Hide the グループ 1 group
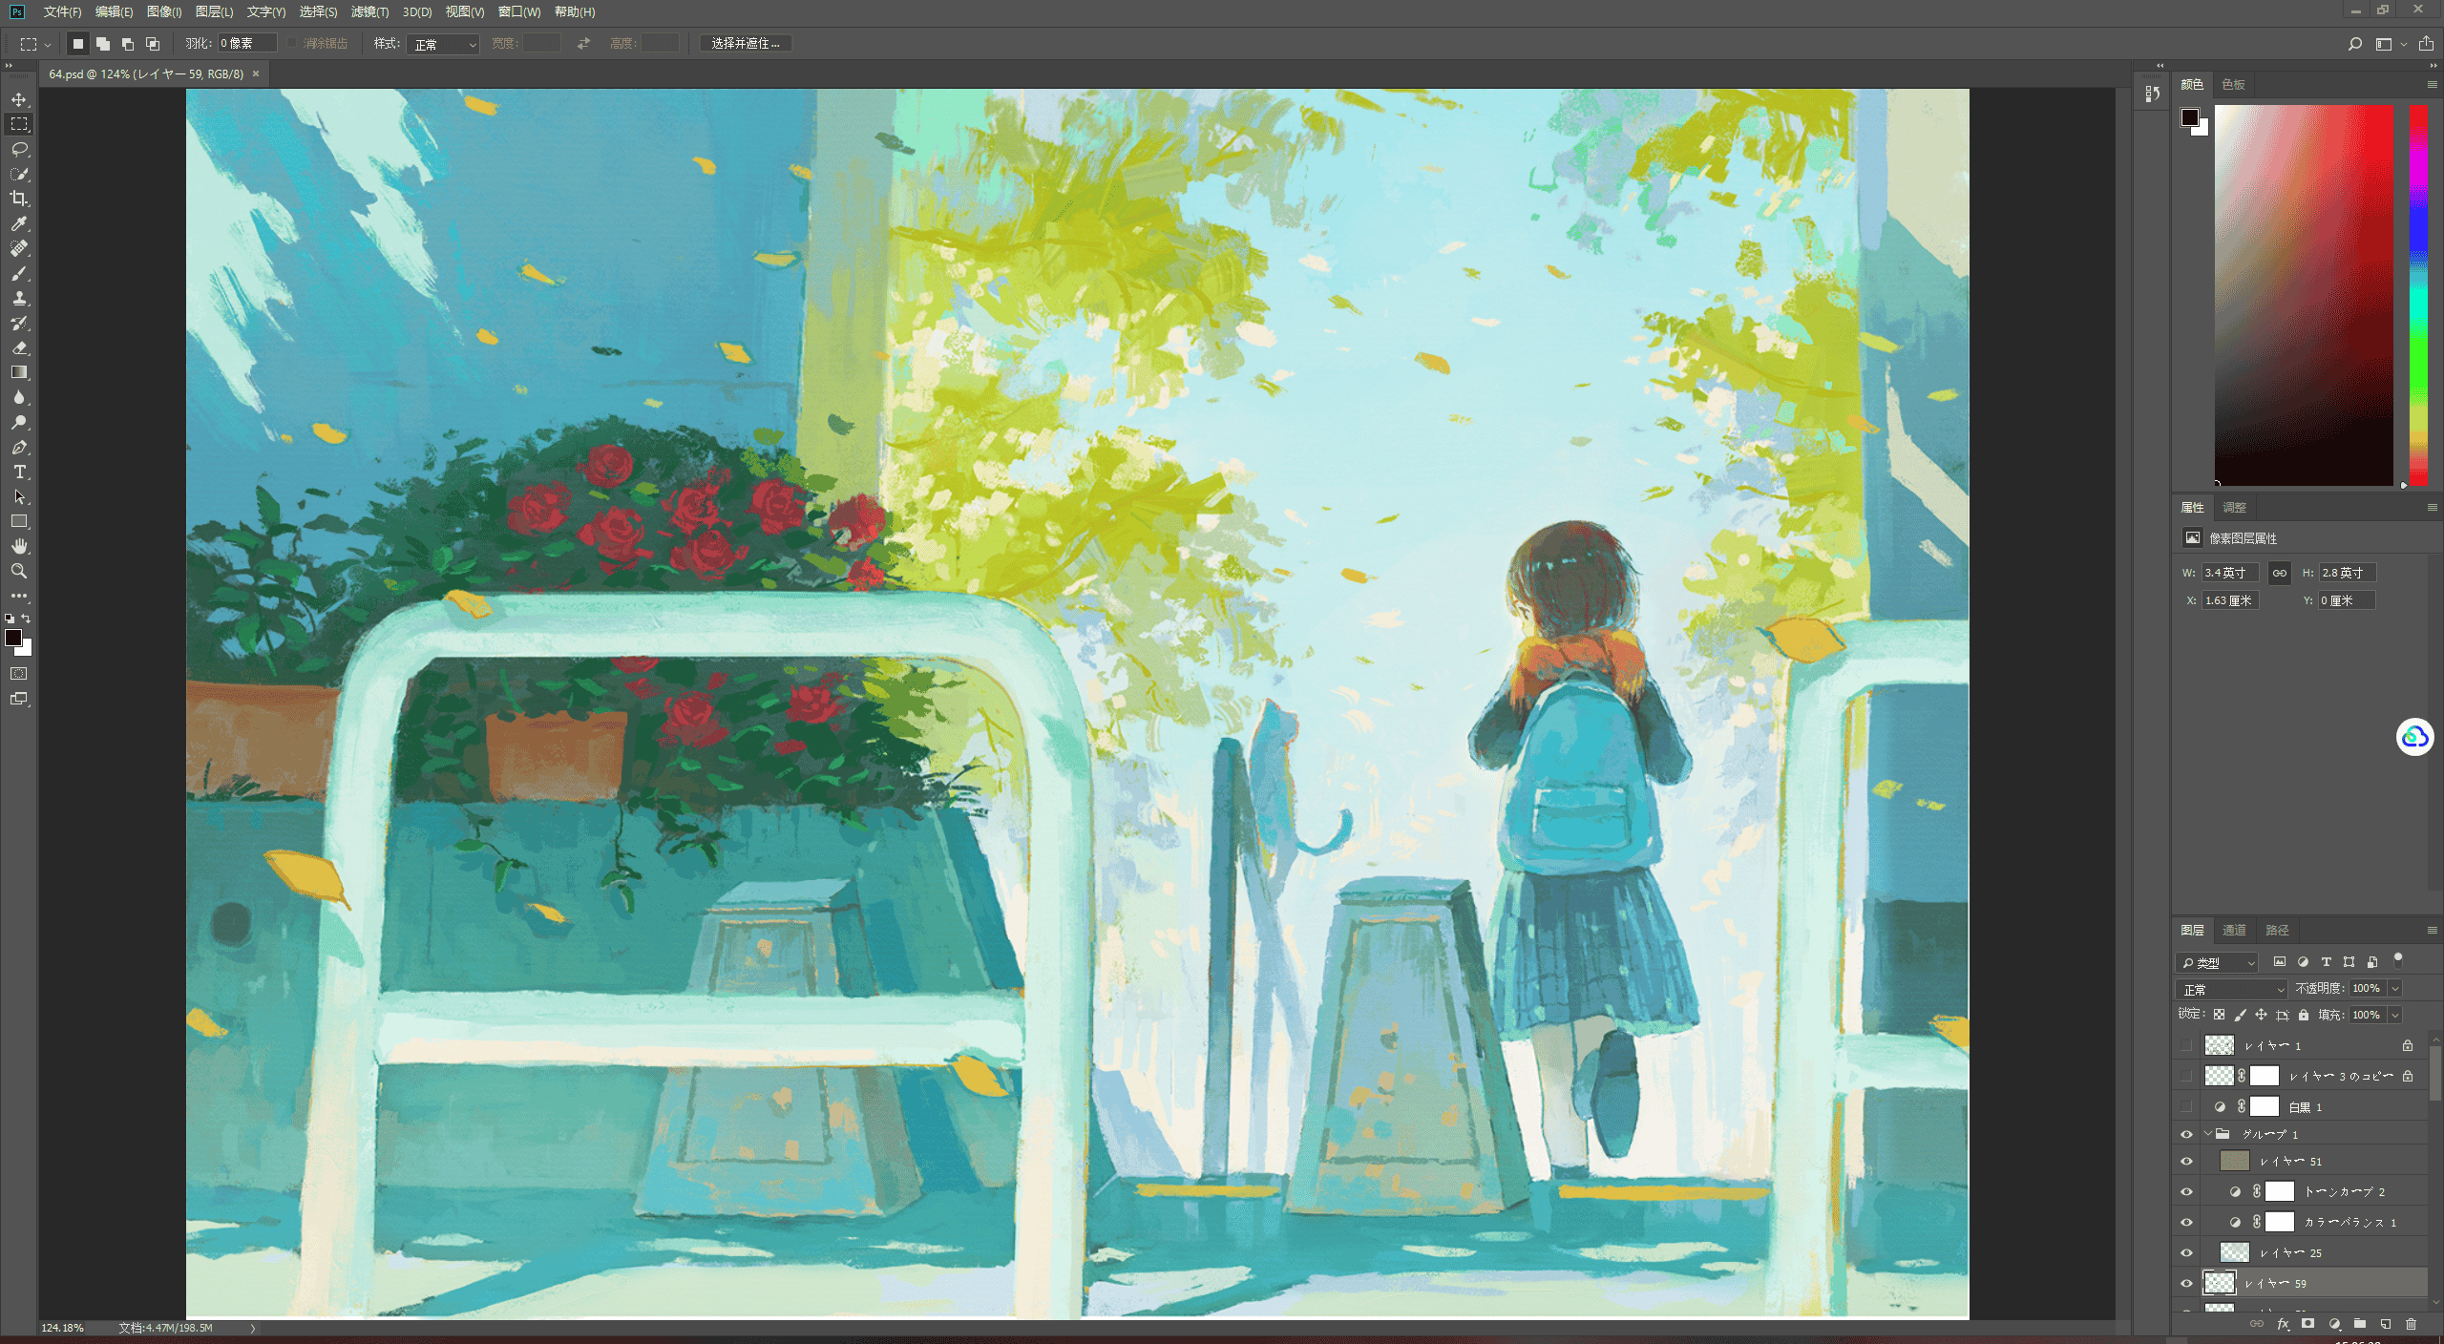The image size is (2444, 1344). (x=2186, y=1134)
